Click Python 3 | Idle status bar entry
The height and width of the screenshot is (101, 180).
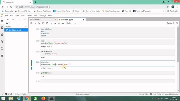tap(20, 94)
